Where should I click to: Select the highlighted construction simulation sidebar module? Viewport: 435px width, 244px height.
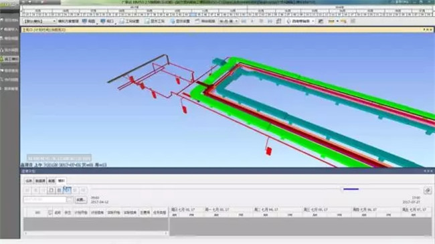(9, 59)
